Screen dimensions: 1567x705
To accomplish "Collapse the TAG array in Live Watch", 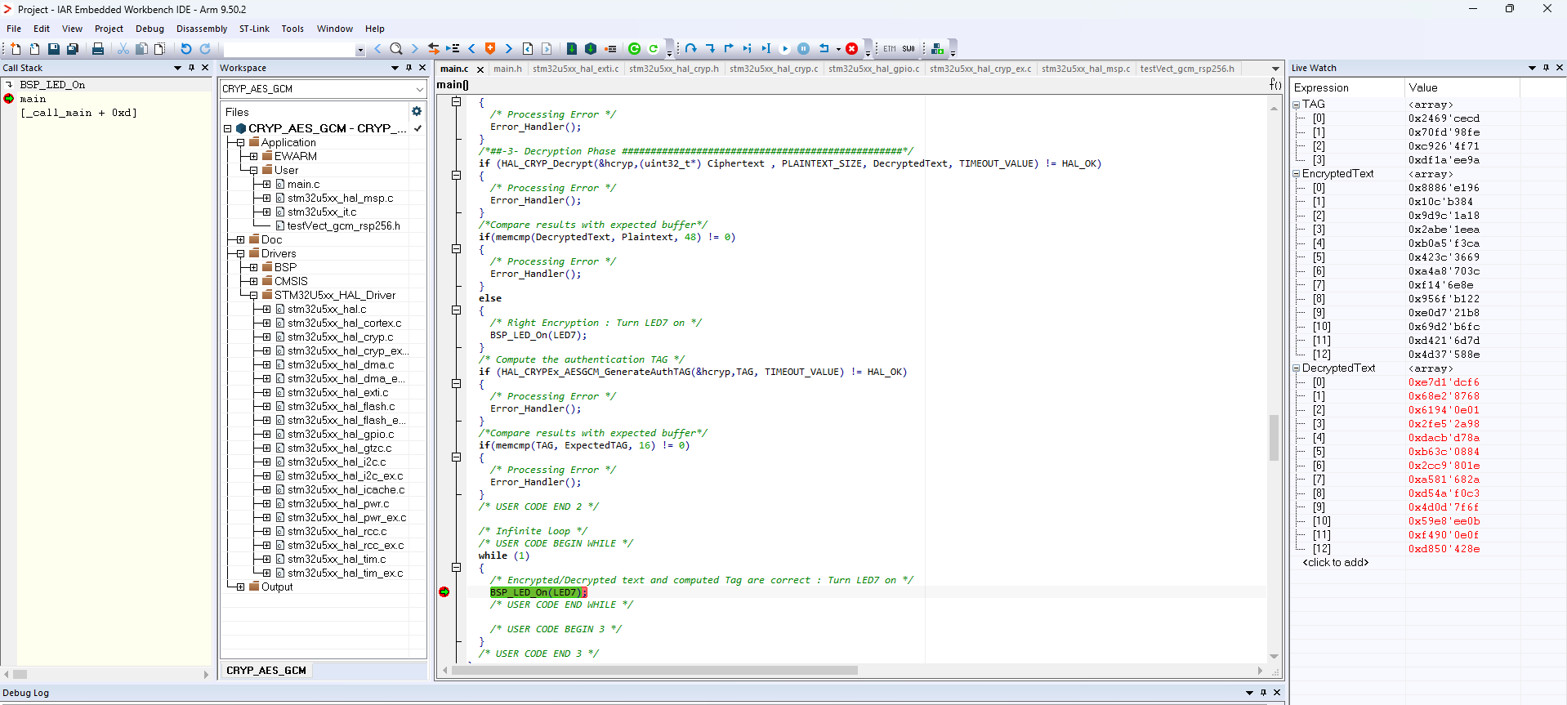I will pyautogui.click(x=1297, y=105).
